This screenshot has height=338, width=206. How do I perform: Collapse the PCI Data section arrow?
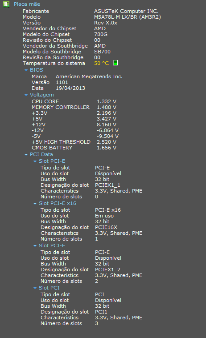[x=26, y=155]
